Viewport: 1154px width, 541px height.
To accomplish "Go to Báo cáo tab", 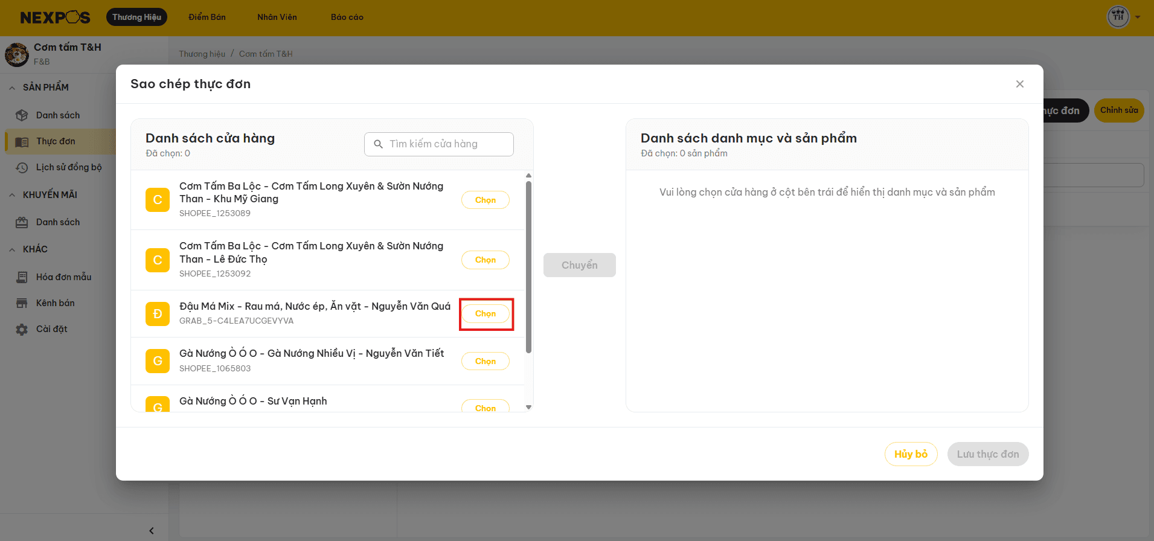I will pos(347,17).
